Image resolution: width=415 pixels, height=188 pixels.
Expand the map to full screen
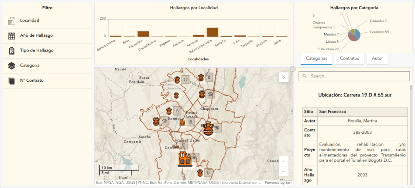tap(293, 69)
